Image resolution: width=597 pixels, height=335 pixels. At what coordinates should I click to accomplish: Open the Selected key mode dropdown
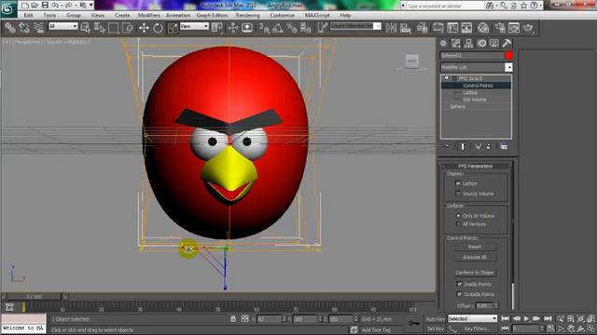473,318
